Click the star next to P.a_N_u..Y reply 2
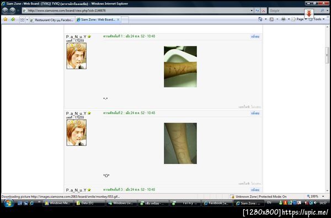The height and width of the screenshot is (218, 331). (x=89, y=113)
